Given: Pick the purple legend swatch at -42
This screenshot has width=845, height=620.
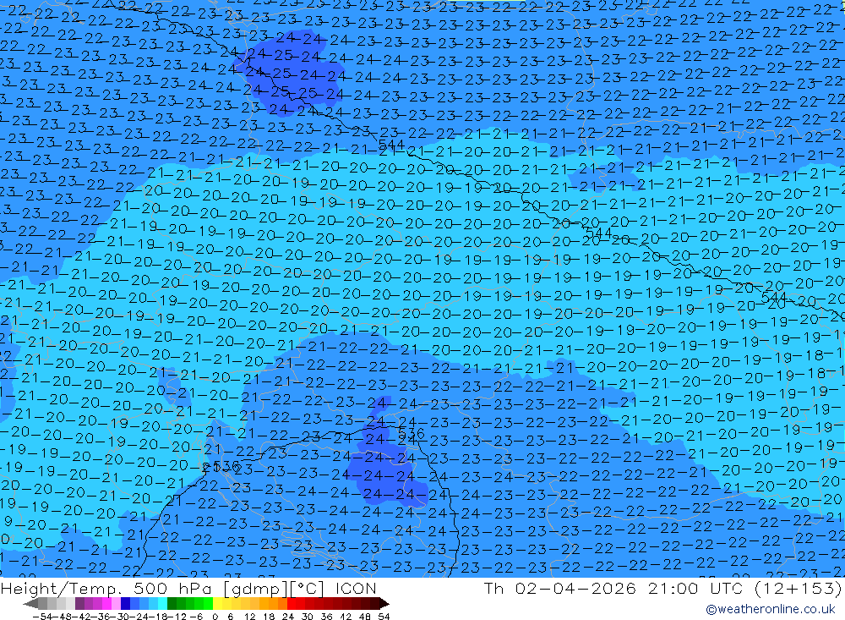Looking at the screenshot, I should click(x=79, y=603).
